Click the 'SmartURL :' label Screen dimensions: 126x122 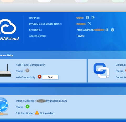(35, 30)
